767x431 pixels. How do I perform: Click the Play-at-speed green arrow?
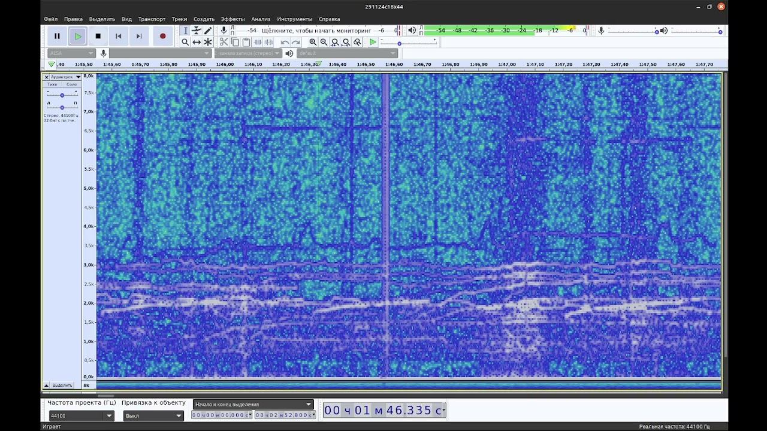click(373, 42)
